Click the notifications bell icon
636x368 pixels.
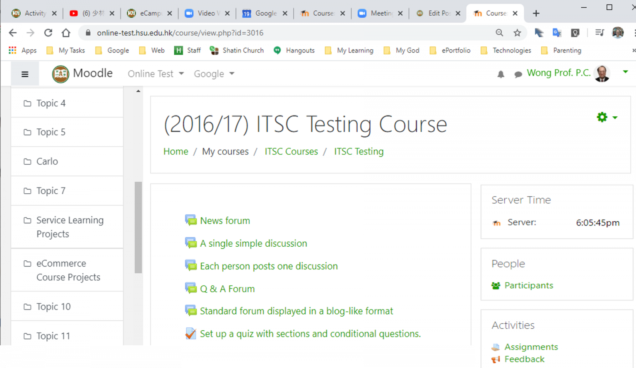tap(501, 74)
